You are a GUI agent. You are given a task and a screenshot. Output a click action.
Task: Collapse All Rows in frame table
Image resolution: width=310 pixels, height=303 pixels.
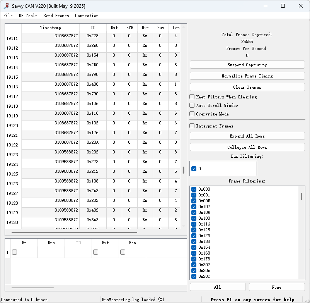[x=247, y=147]
